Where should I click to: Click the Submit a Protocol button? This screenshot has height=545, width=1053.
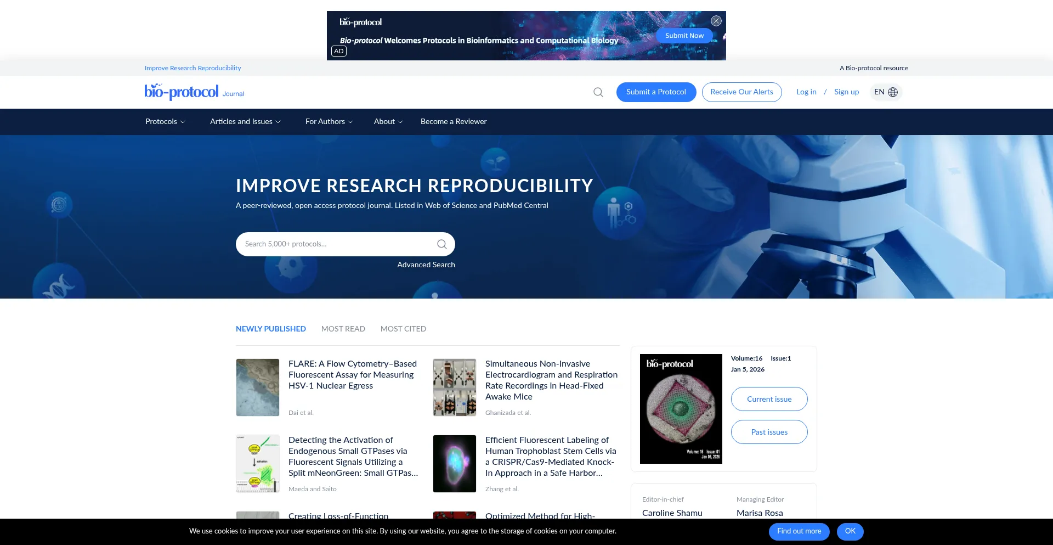[x=656, y=92]
